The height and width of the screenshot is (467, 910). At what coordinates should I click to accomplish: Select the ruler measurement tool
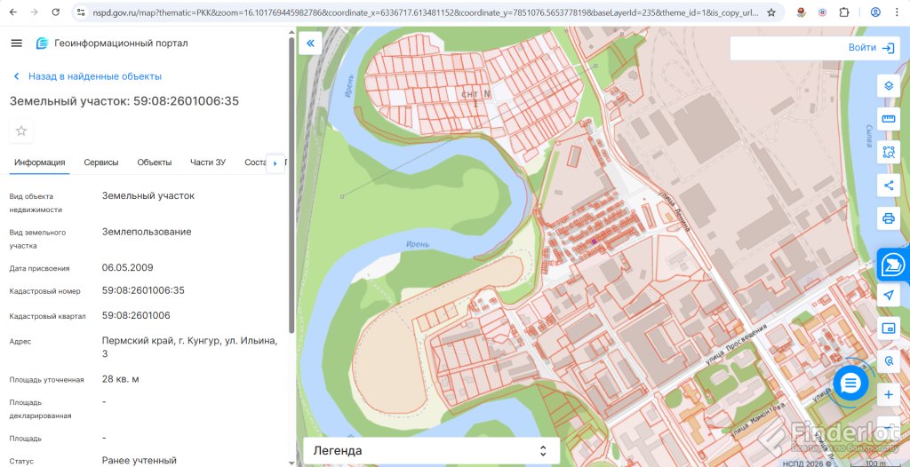888,119
